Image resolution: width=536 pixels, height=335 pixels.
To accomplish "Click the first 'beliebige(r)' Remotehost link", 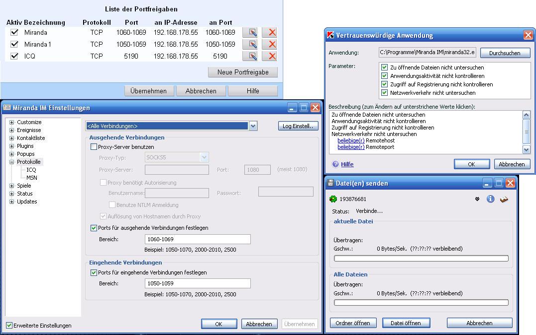I will click(351, 140).
